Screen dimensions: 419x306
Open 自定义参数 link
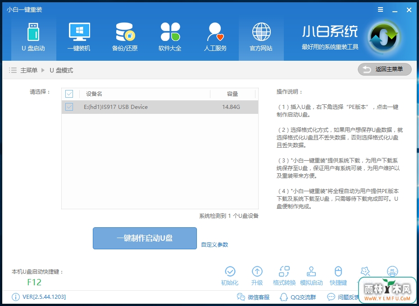coord(214,245)
